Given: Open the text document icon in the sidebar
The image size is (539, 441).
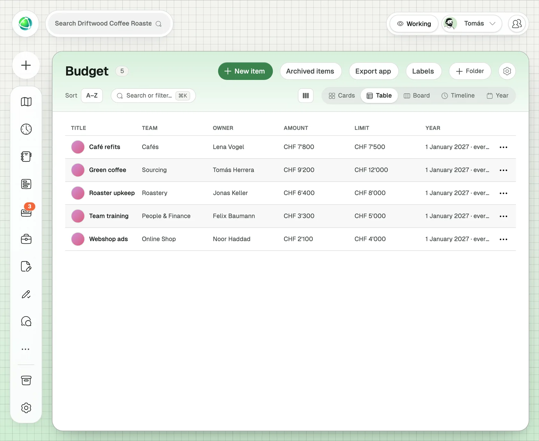Looking at the screenshot, I should click(x=26, y=184).
